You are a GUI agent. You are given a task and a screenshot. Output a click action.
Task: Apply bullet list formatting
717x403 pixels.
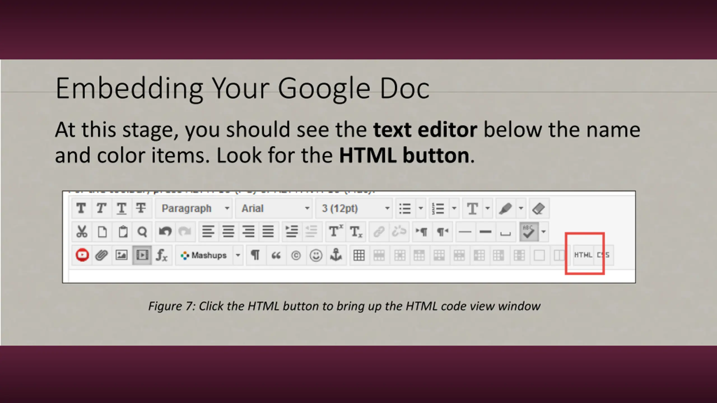pos(405,208)
